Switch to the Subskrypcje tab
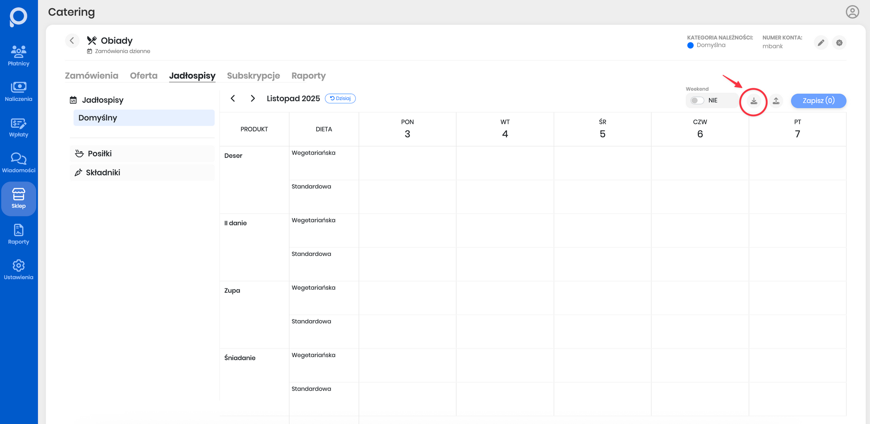870x424 pixels. [253, 76]
